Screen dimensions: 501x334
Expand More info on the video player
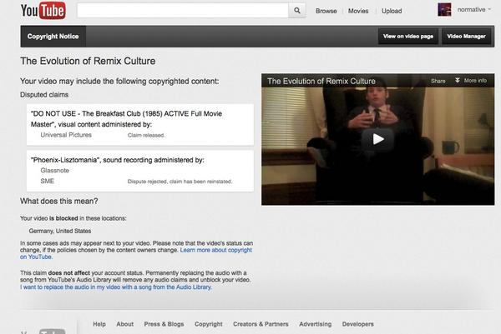click(x=471, y=81)
